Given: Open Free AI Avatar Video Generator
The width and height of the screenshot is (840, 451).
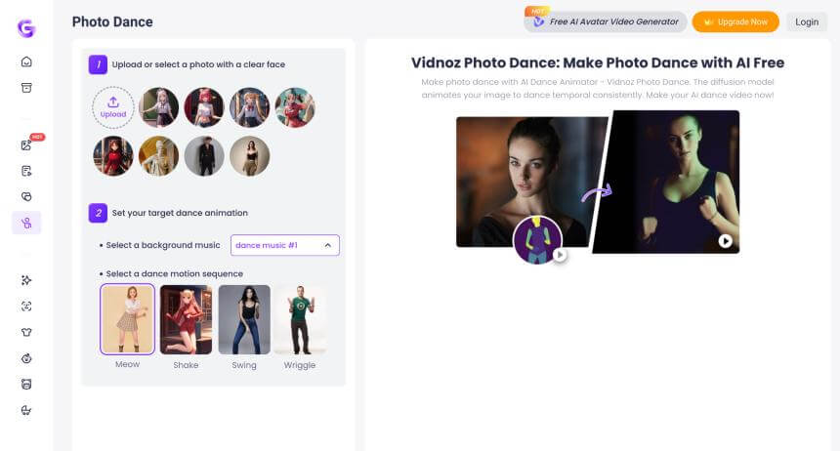Looking at the screenshot, I should coord(606,21).
